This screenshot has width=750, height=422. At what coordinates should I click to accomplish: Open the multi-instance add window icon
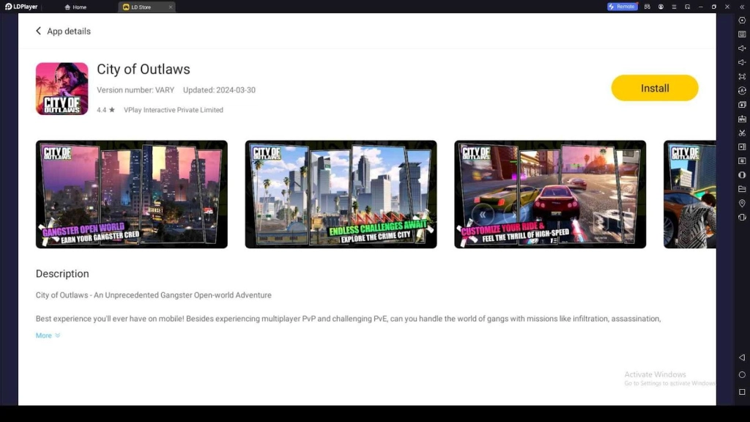(742, 105)
